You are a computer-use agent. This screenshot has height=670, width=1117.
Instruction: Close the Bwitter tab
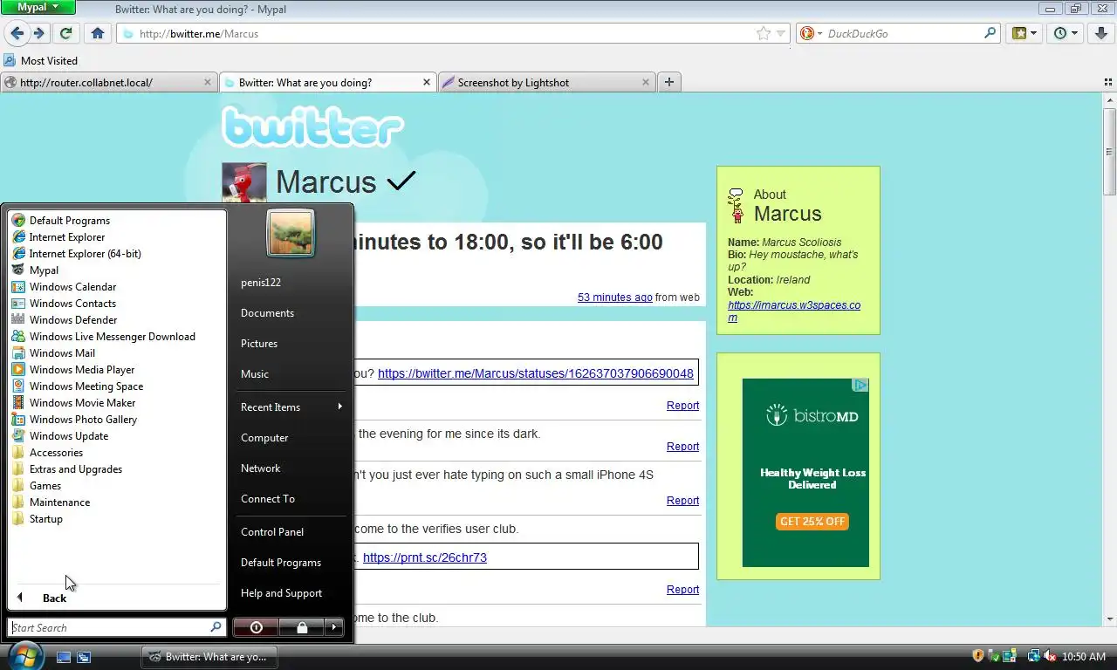point(427,82)
